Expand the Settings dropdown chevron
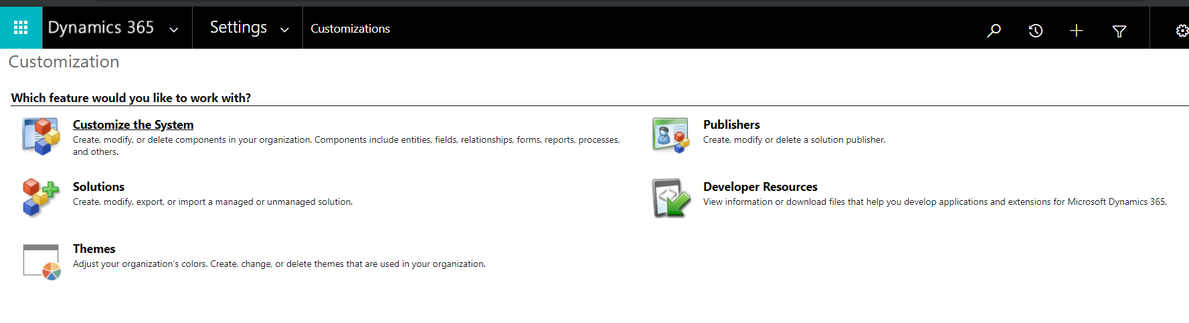Image resolution: width=1189 pixels, height=323 pixels. pos(284,29)
